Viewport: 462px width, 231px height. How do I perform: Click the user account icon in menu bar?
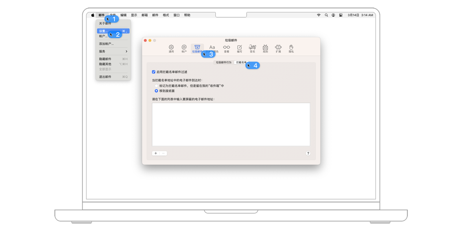tap(333, 15)
